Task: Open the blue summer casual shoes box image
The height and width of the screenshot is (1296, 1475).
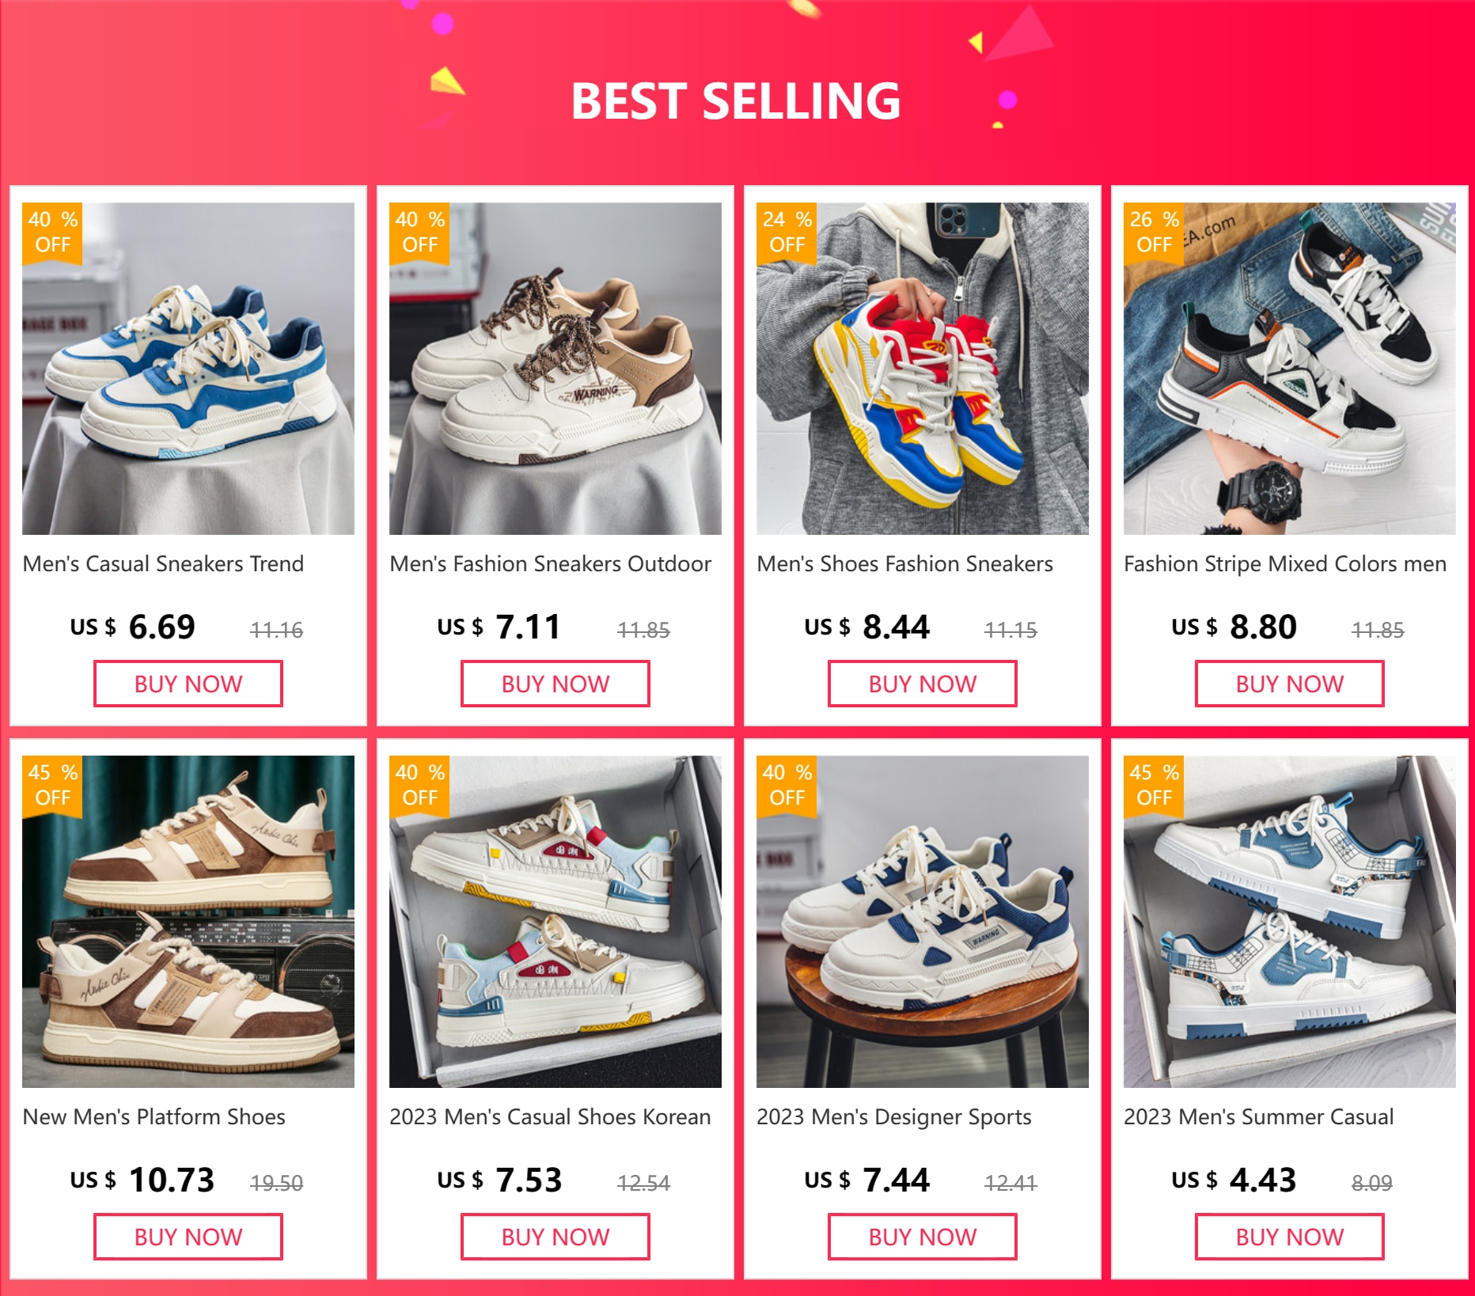Action: pyautogui.click(x=1290, y=922)
